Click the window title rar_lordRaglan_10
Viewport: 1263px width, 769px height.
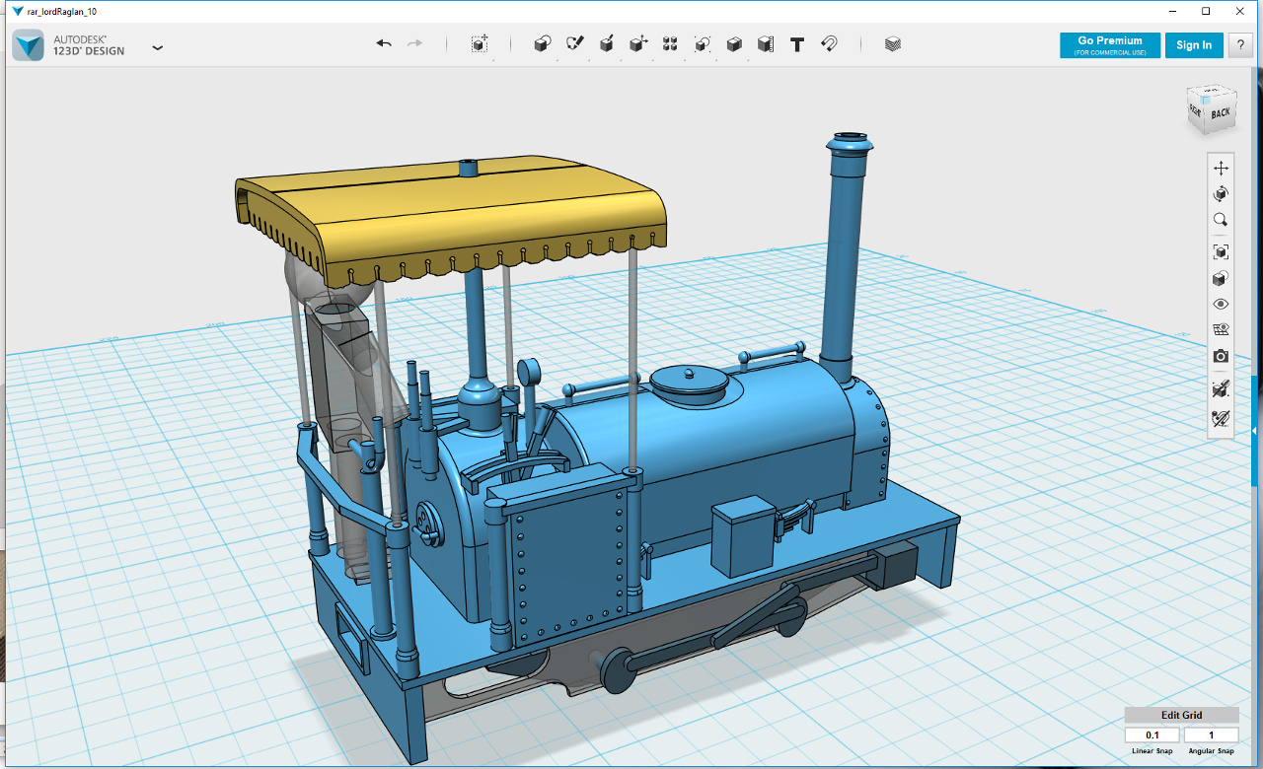click(x=62, y=12)
